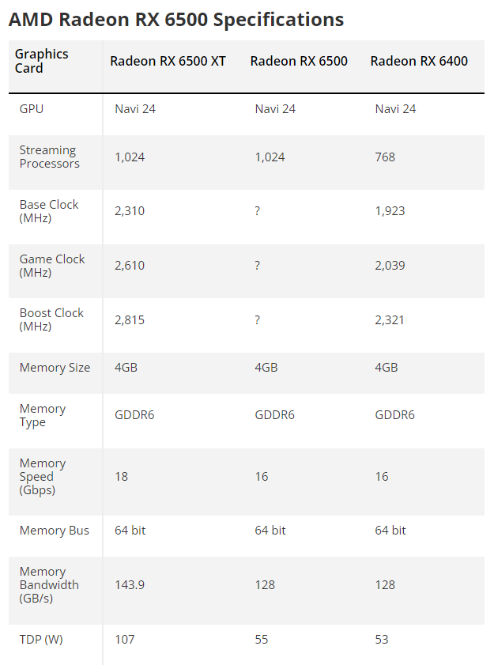Click the AMD Radeon RX 6500 Specifications heading
Screen dimensions: 494x665
176,20
